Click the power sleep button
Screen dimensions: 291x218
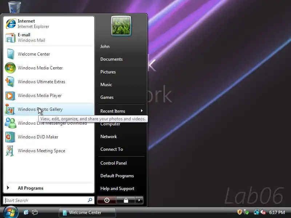(x=107, y=200)
